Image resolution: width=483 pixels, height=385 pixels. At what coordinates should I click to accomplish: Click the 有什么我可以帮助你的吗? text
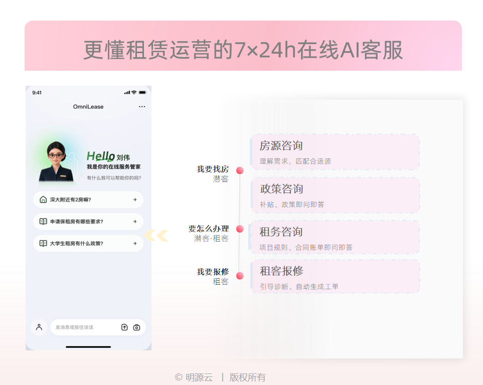click(114, 178)
